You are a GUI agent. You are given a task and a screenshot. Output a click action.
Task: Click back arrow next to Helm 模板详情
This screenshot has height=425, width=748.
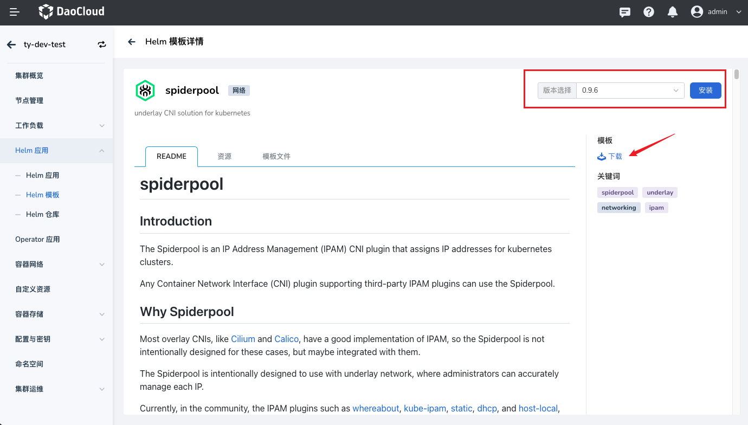click(131, 42)
